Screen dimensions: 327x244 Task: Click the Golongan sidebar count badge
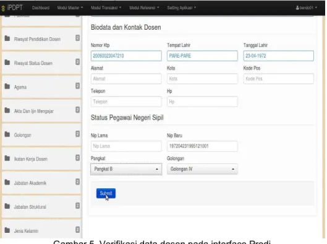77,134
